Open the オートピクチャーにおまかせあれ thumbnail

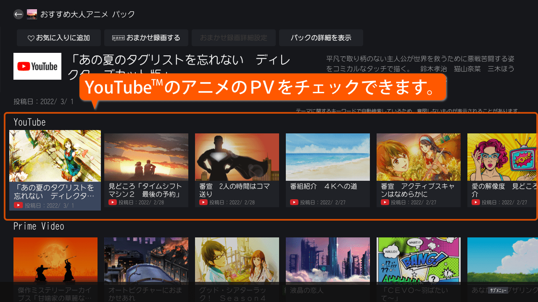(146, 261)
